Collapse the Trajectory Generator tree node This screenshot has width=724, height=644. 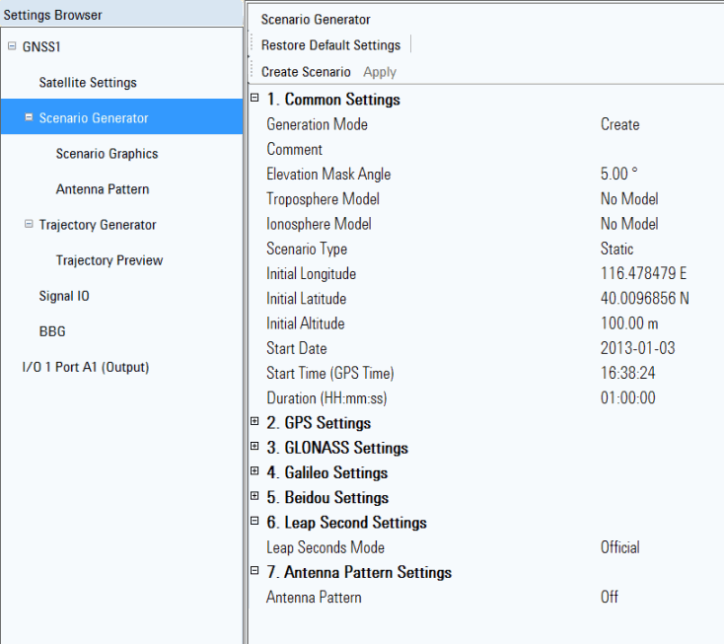[29, 224]
